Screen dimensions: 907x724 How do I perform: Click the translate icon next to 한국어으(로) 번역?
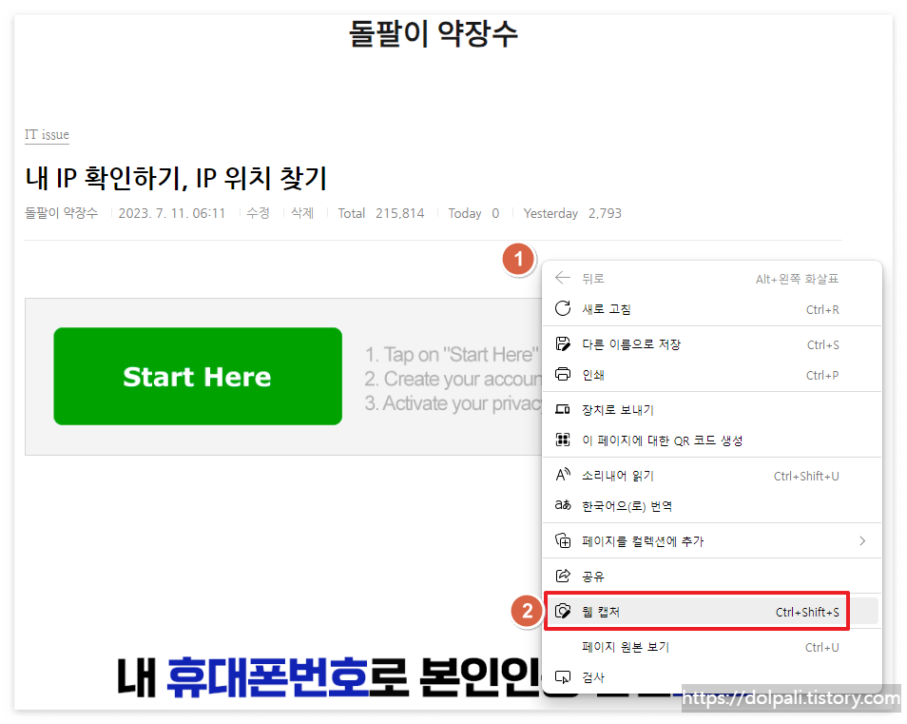(562, 505)
